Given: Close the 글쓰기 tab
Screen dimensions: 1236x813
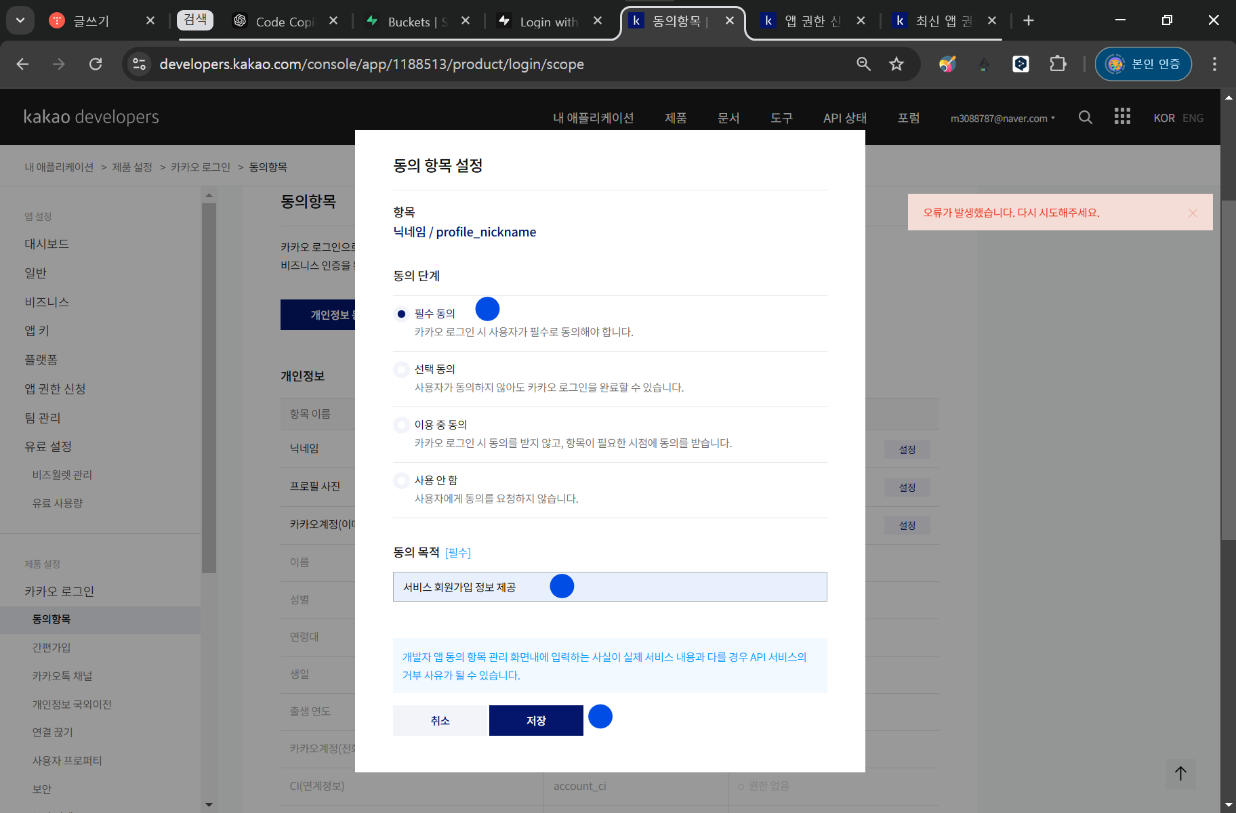Looking at the screenshot, I should point(150,20).
